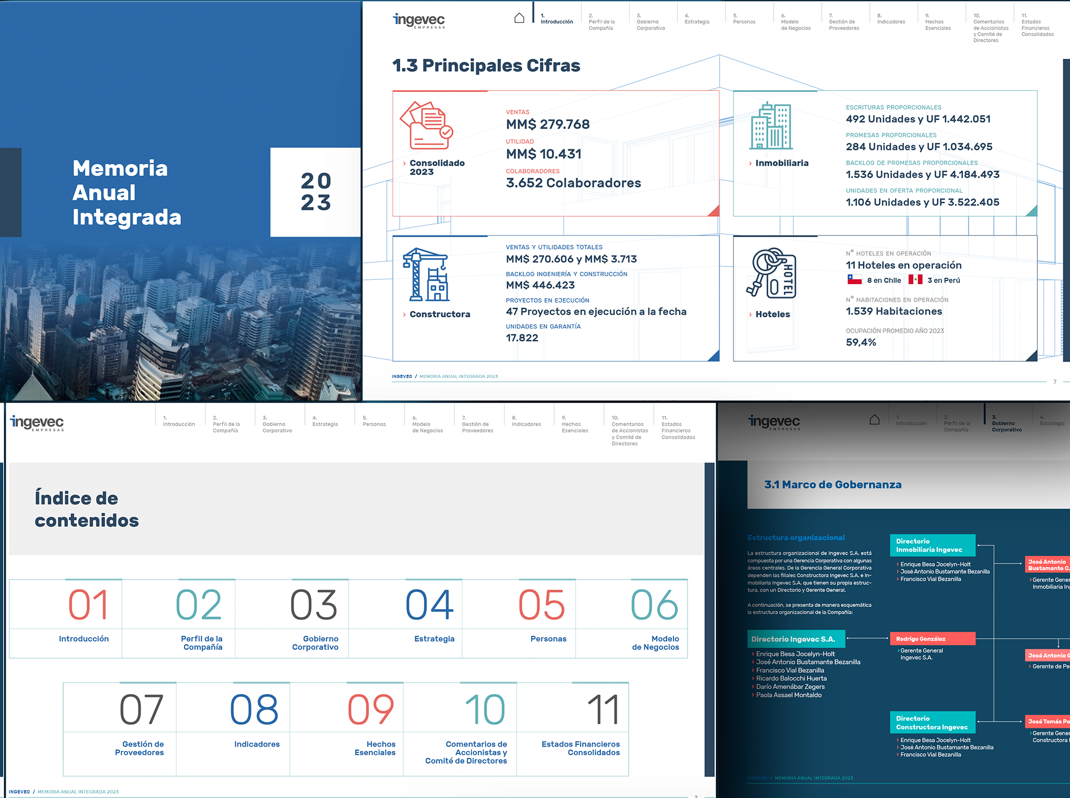Image resolution: width=1070 pixels, height=798 pixels.
Task: Click 3.1 Marco de Gobernanza heading
Action: click(x=832, y=484)
